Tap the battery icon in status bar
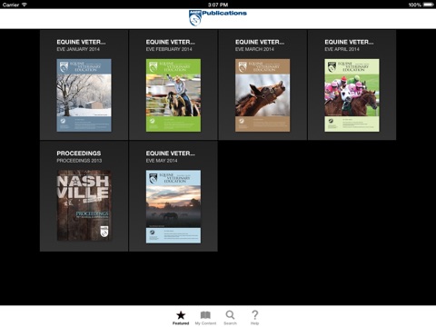436x327 pixels. [429, 5]
